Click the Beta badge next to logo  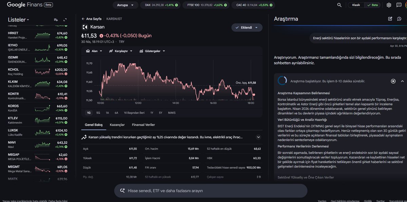49,5
